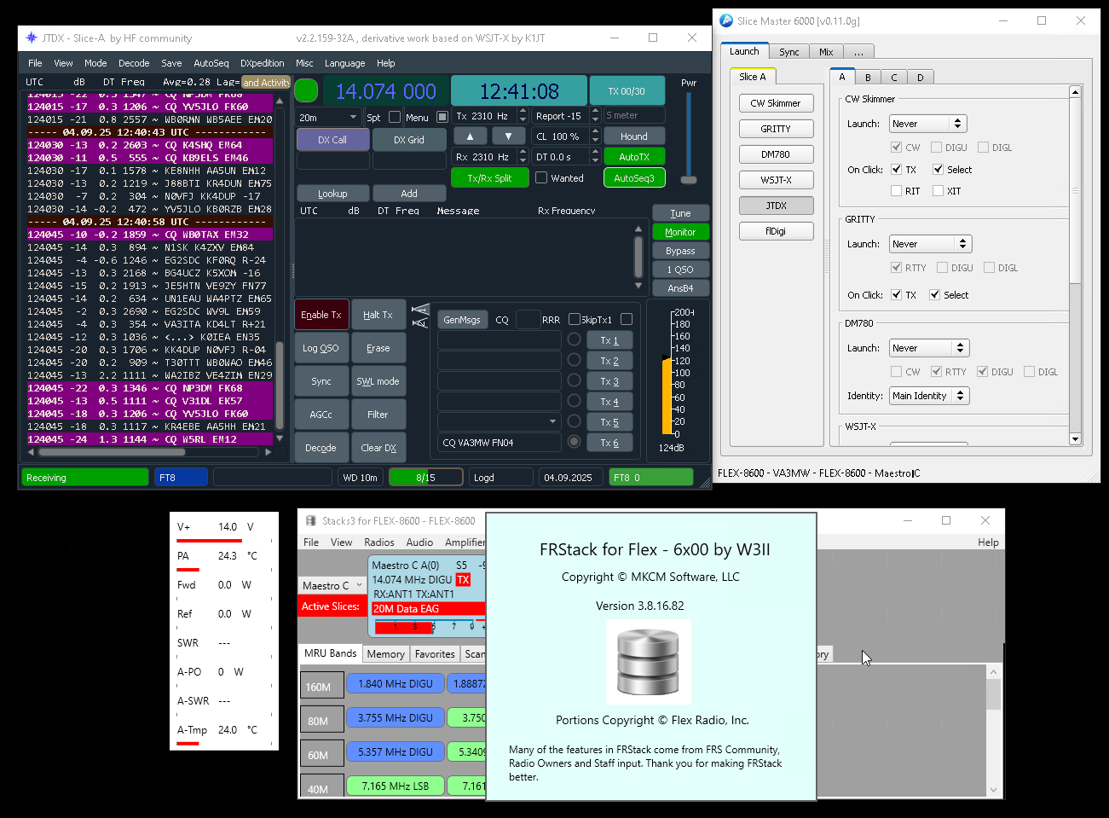Screen dimensions: 1109x818
Task: Open the DXpedition menu
Action: (x=263, y=63)
